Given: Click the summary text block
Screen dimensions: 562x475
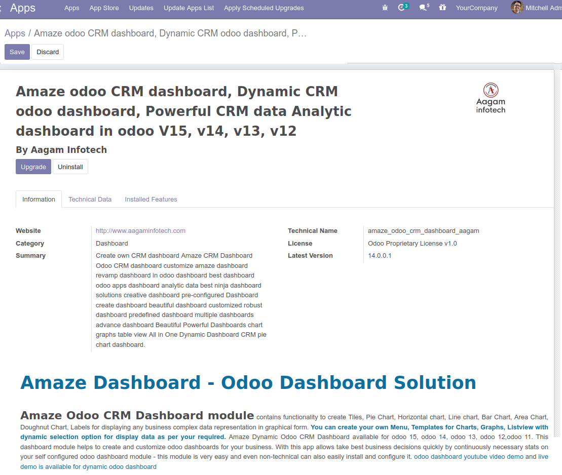Looking at the screenshot, I should (x=181, y=300).
